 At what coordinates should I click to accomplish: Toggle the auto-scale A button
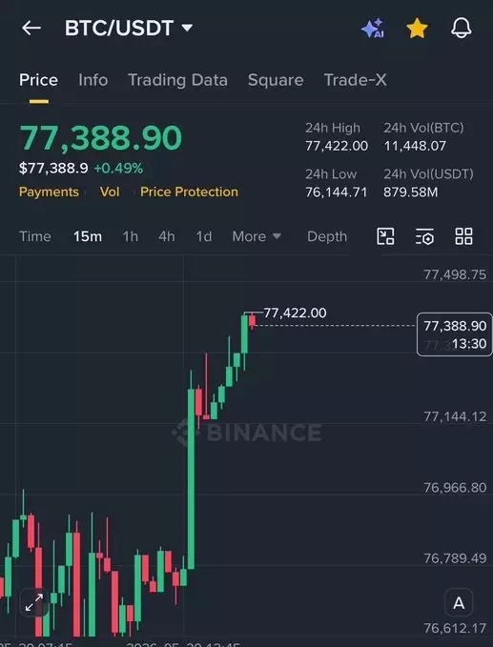[x=459, y=603]
